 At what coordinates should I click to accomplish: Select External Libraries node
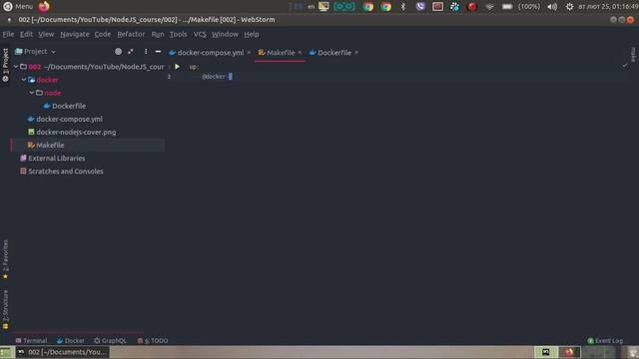coord(56,158)
